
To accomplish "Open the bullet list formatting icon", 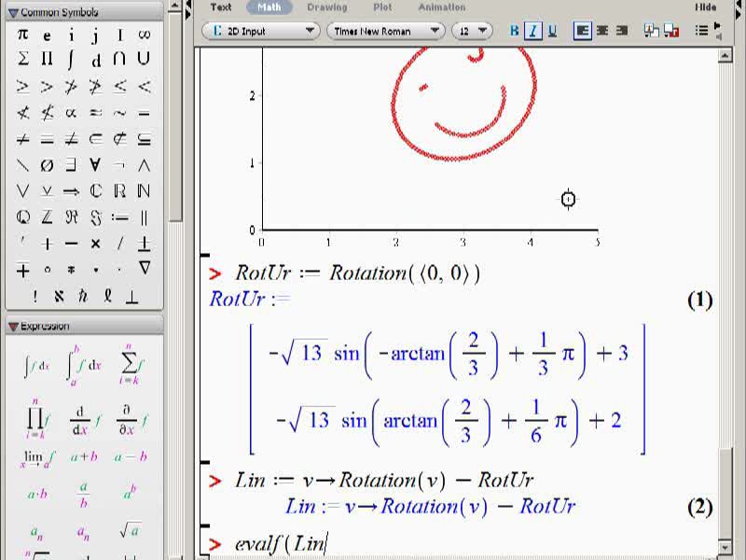I will pyautogui.click(x=702, y=31).
